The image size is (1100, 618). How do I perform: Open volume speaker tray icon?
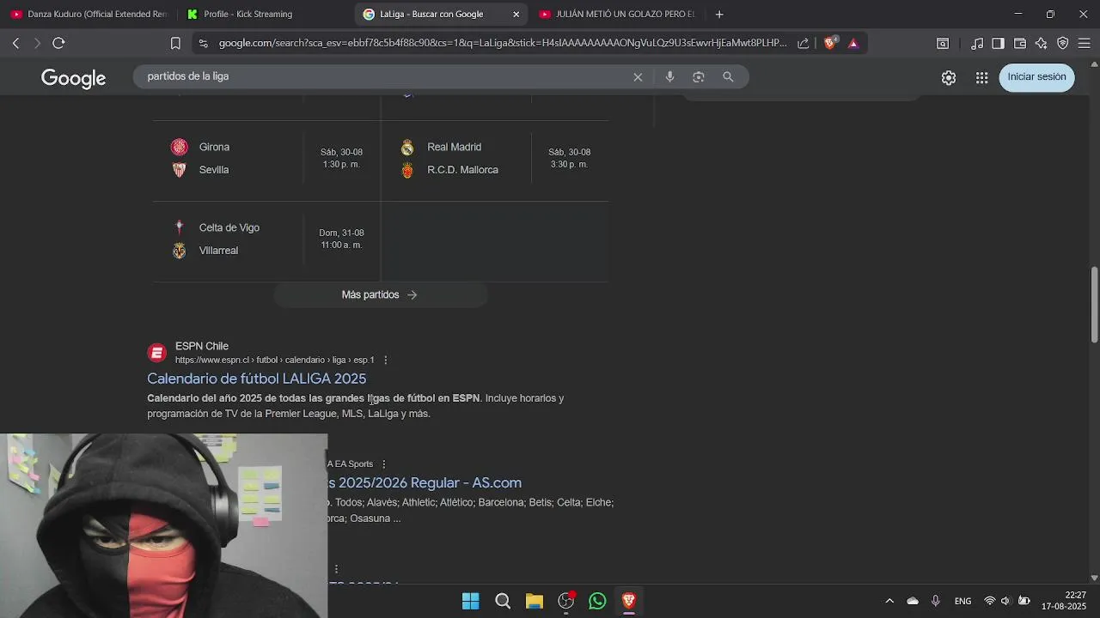[x=1006, y=601]
